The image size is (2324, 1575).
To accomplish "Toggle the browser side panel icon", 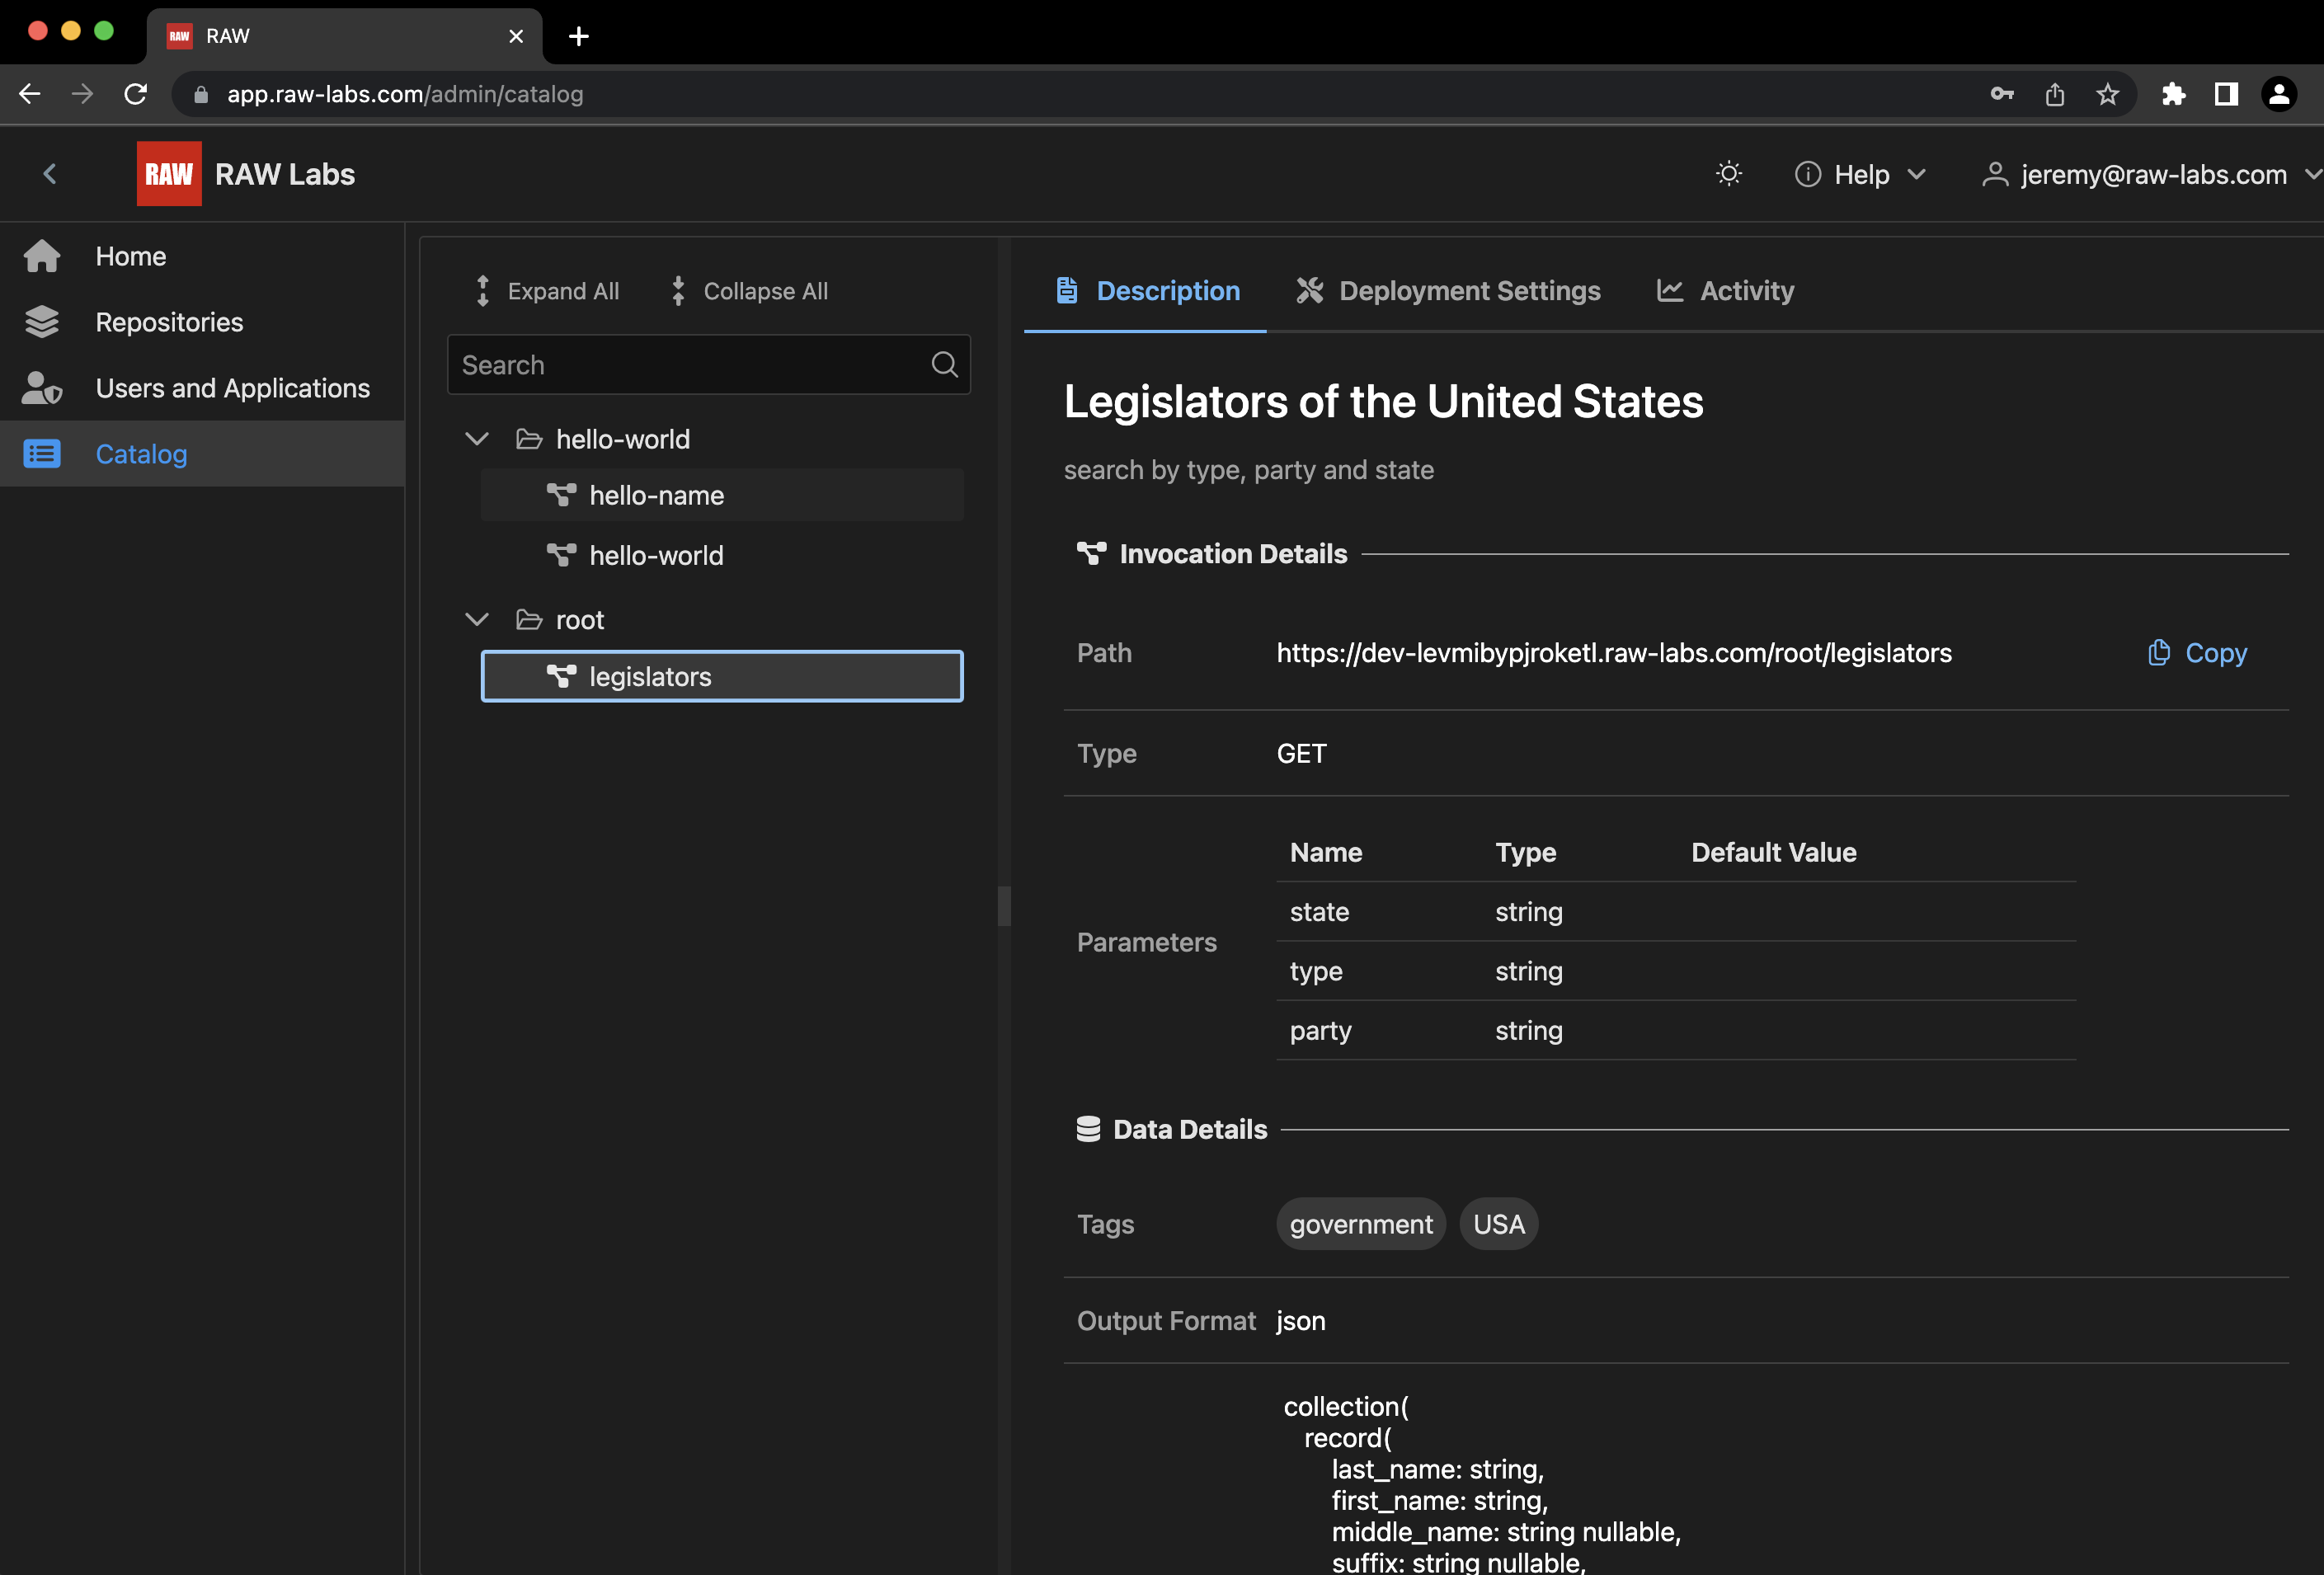I will pos(2226,94).
